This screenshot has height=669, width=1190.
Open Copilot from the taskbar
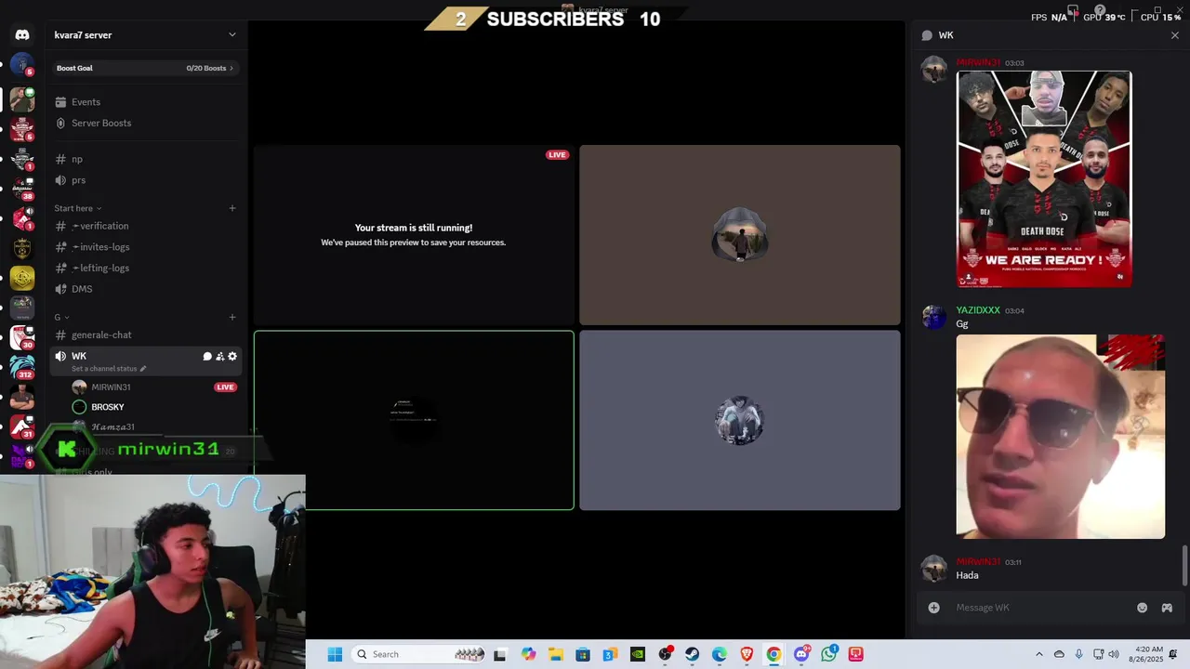(x=528, y=654)
